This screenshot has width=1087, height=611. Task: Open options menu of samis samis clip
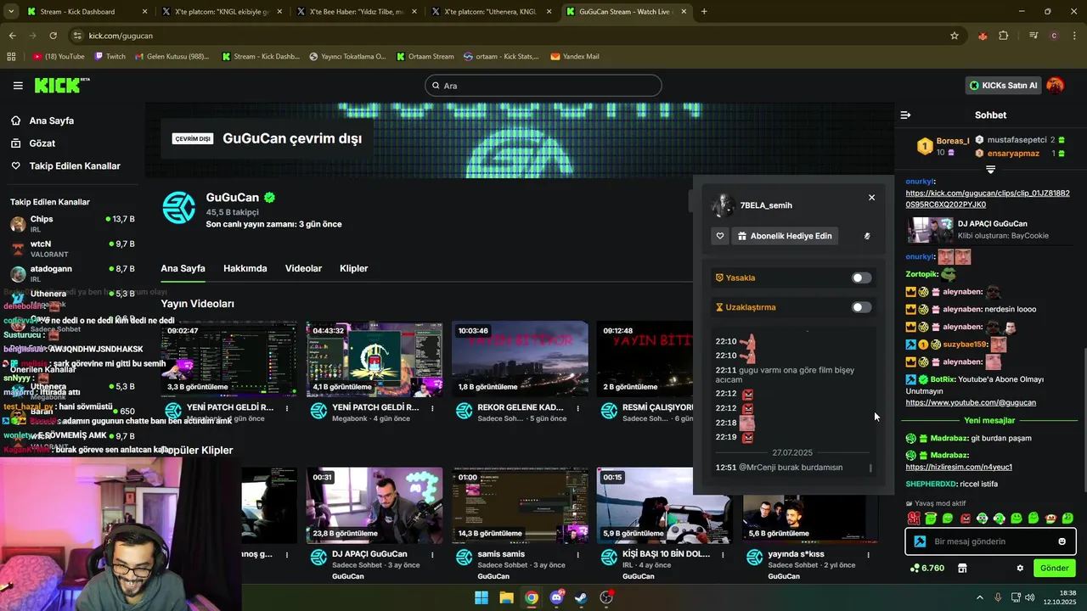point(577,555)
